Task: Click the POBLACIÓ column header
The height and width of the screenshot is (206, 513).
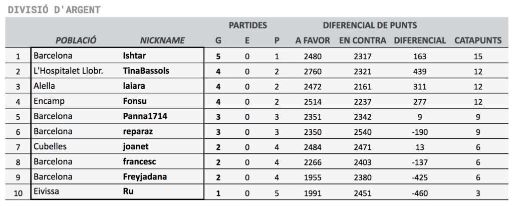Action: (x=76, y=40)
